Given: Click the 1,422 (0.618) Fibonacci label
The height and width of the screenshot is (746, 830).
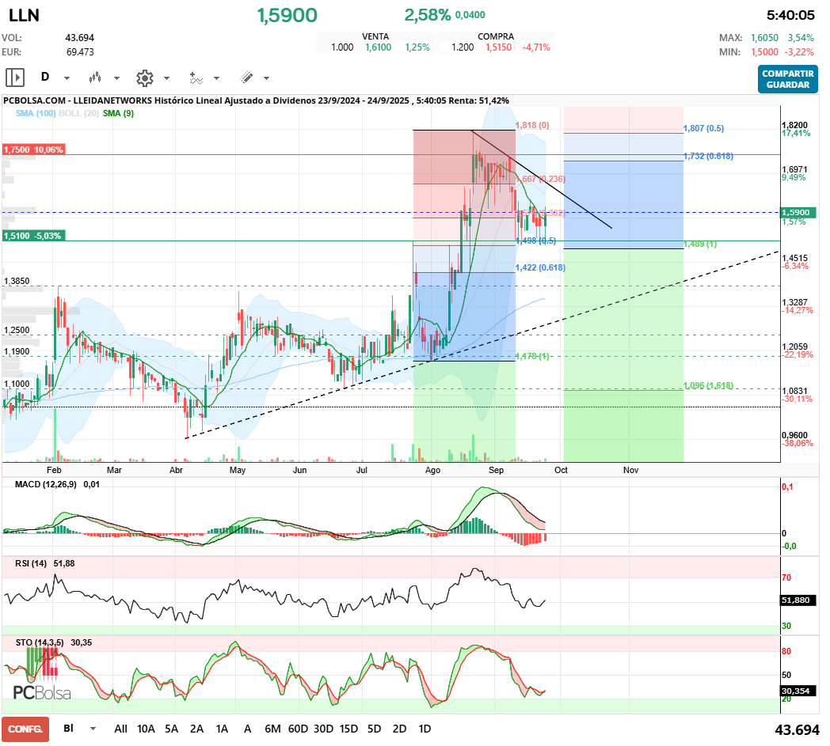Looking at the screenshot, I should tap(540, 267).
